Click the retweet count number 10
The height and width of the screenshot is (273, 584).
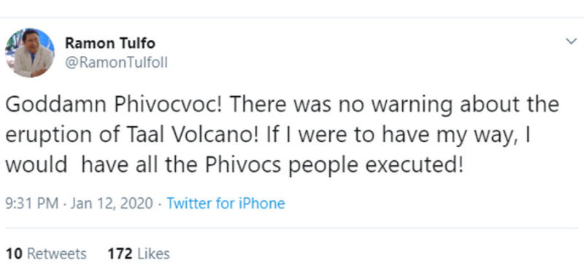pyautogui.click(x=15, y=254)
